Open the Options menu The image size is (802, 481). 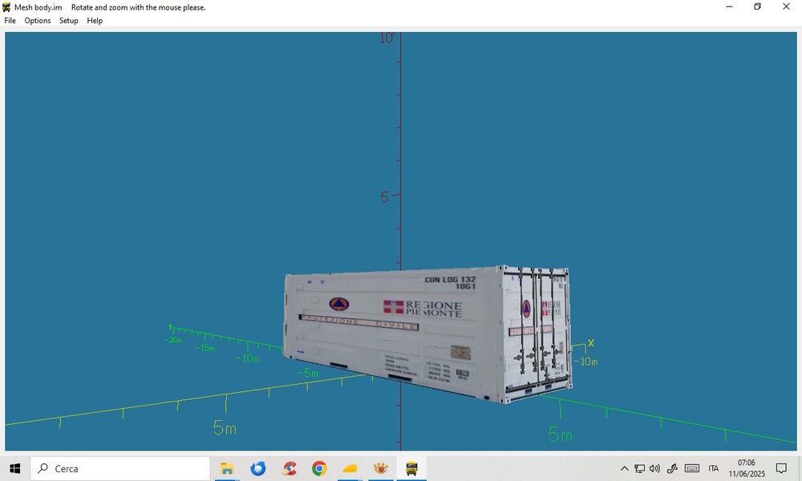pos(38,21)
